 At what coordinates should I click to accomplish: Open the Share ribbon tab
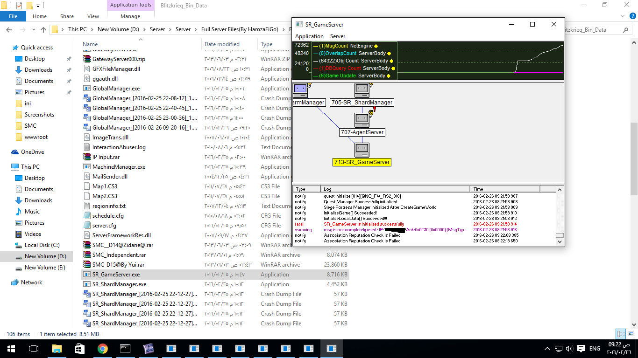[x=67, y=16]
